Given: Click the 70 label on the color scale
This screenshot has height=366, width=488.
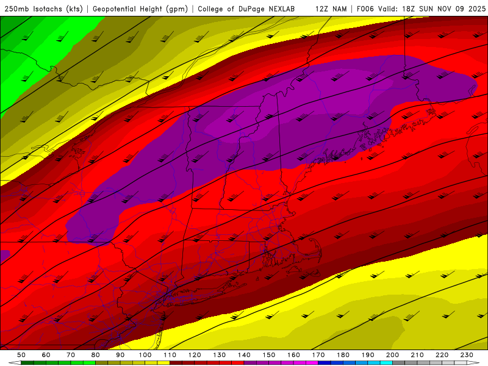Looking at the screenshot, I should [x=71, y=355].
